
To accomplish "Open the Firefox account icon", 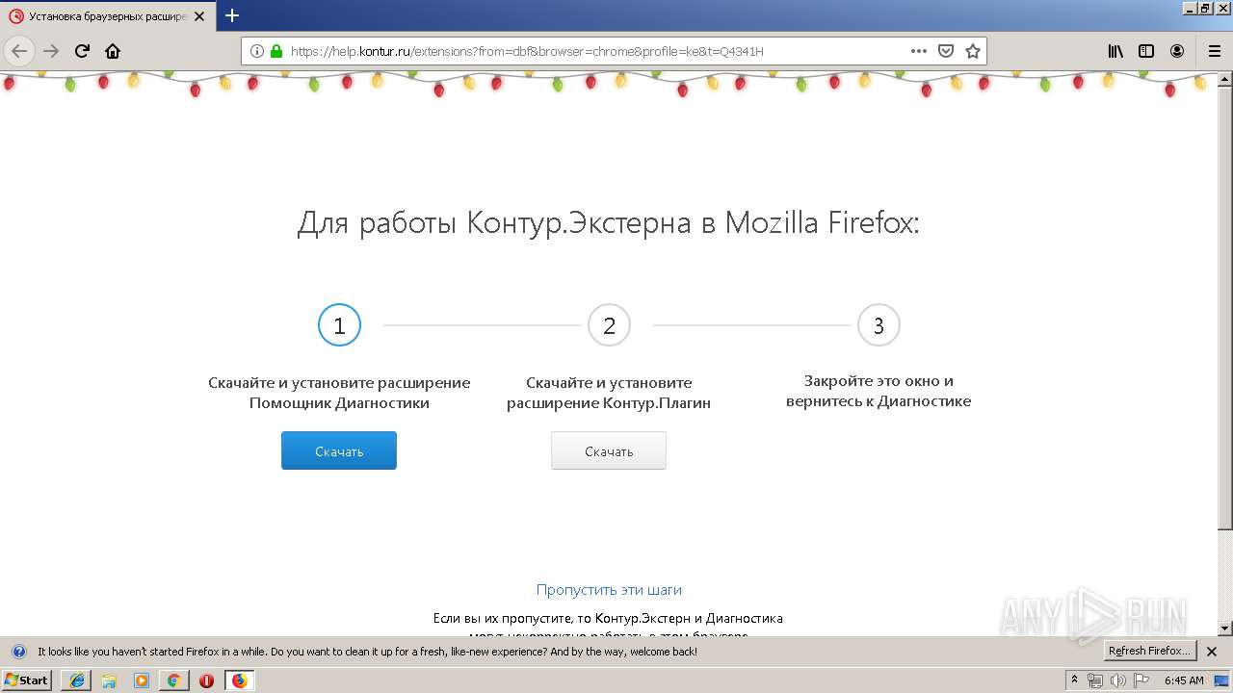I will tap(1177, 51).
